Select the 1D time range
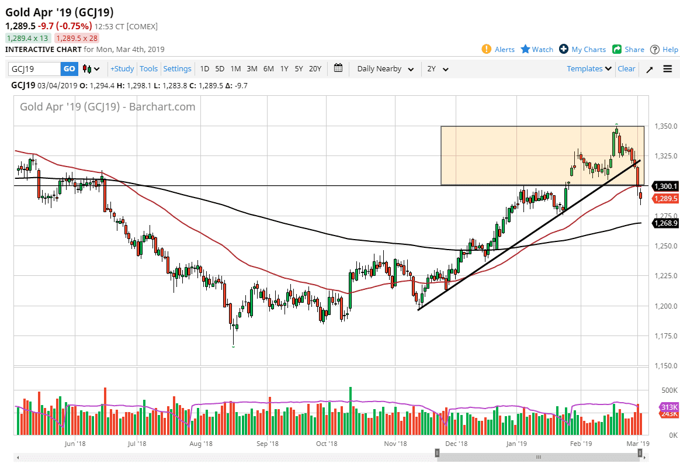 click(x=204, y=68)
